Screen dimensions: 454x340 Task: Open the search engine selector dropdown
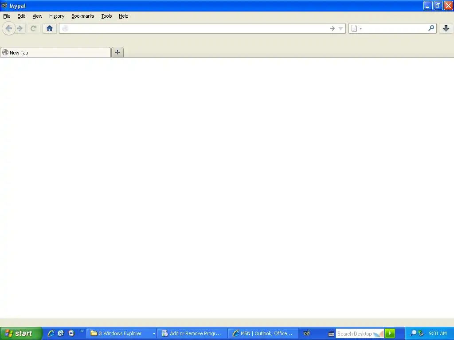[356, 28]
